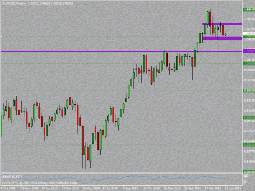Click the 0.93175 price axis label
255x191 pixels.
tap(249, 101)
